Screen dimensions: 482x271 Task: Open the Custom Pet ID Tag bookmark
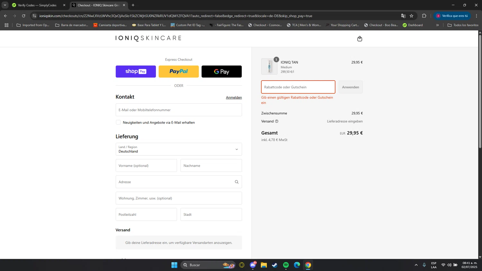click(188, 25)
